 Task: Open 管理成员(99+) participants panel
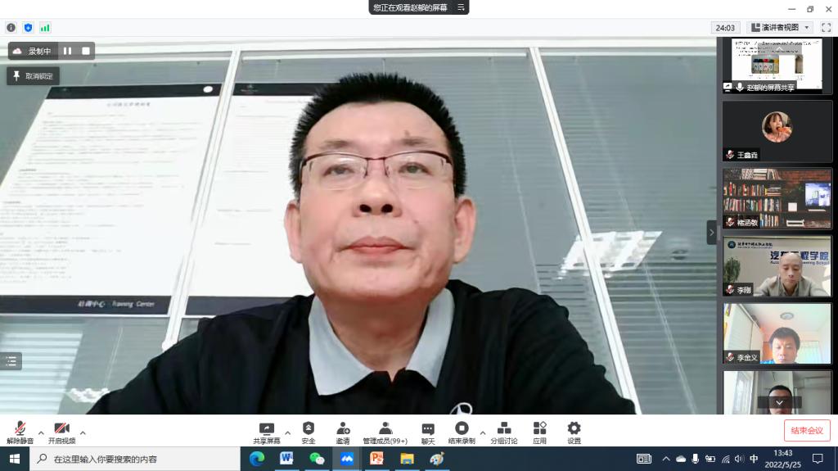click(385, 433)
